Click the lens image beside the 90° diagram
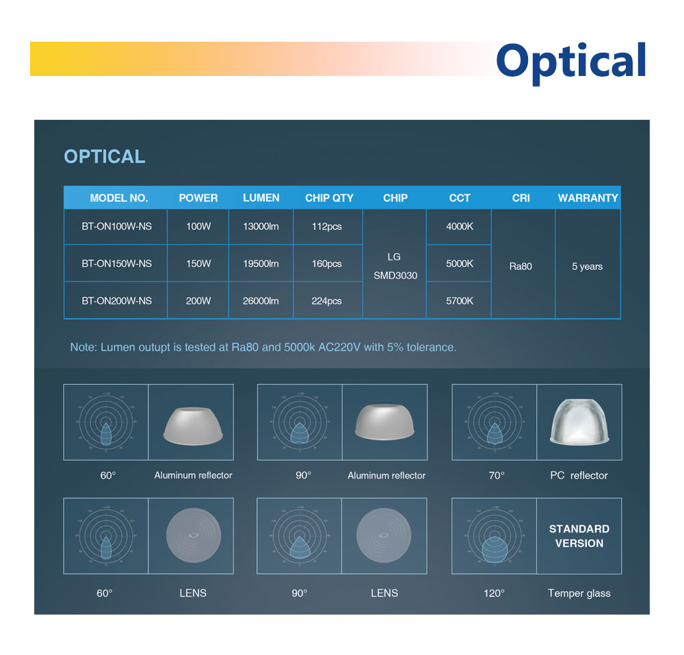The image size is (684, 655). pyautogui.click(x=384, y=536)
